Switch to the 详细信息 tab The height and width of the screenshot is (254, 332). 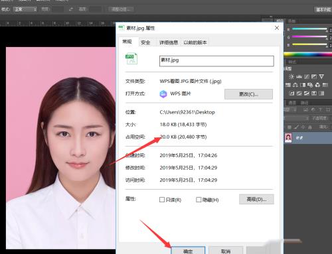pyautogui.click(x=169, y=42)
